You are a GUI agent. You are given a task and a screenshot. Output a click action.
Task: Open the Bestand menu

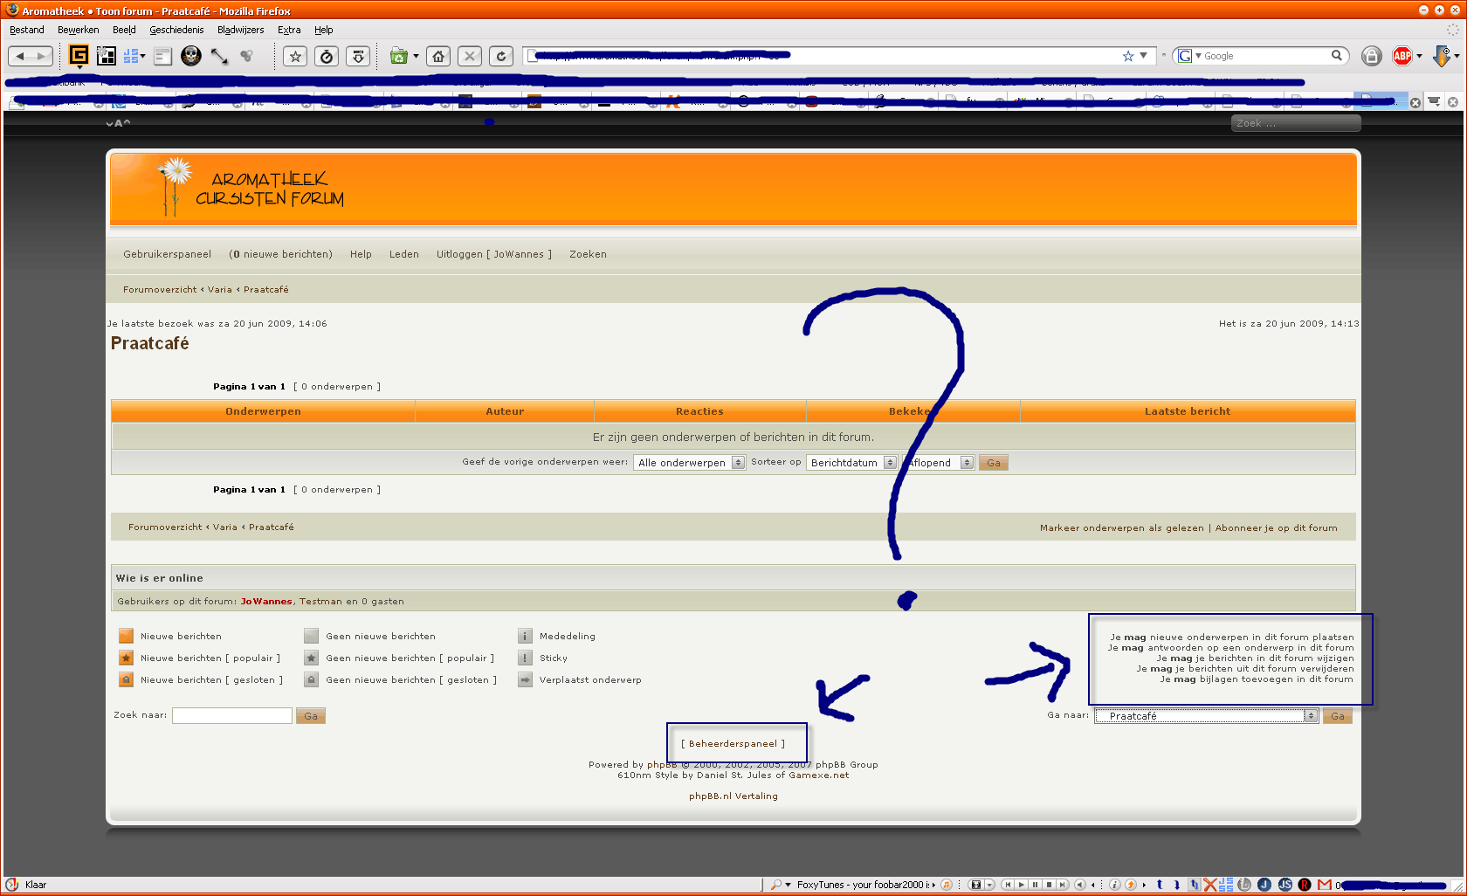[x=27, y=30]
